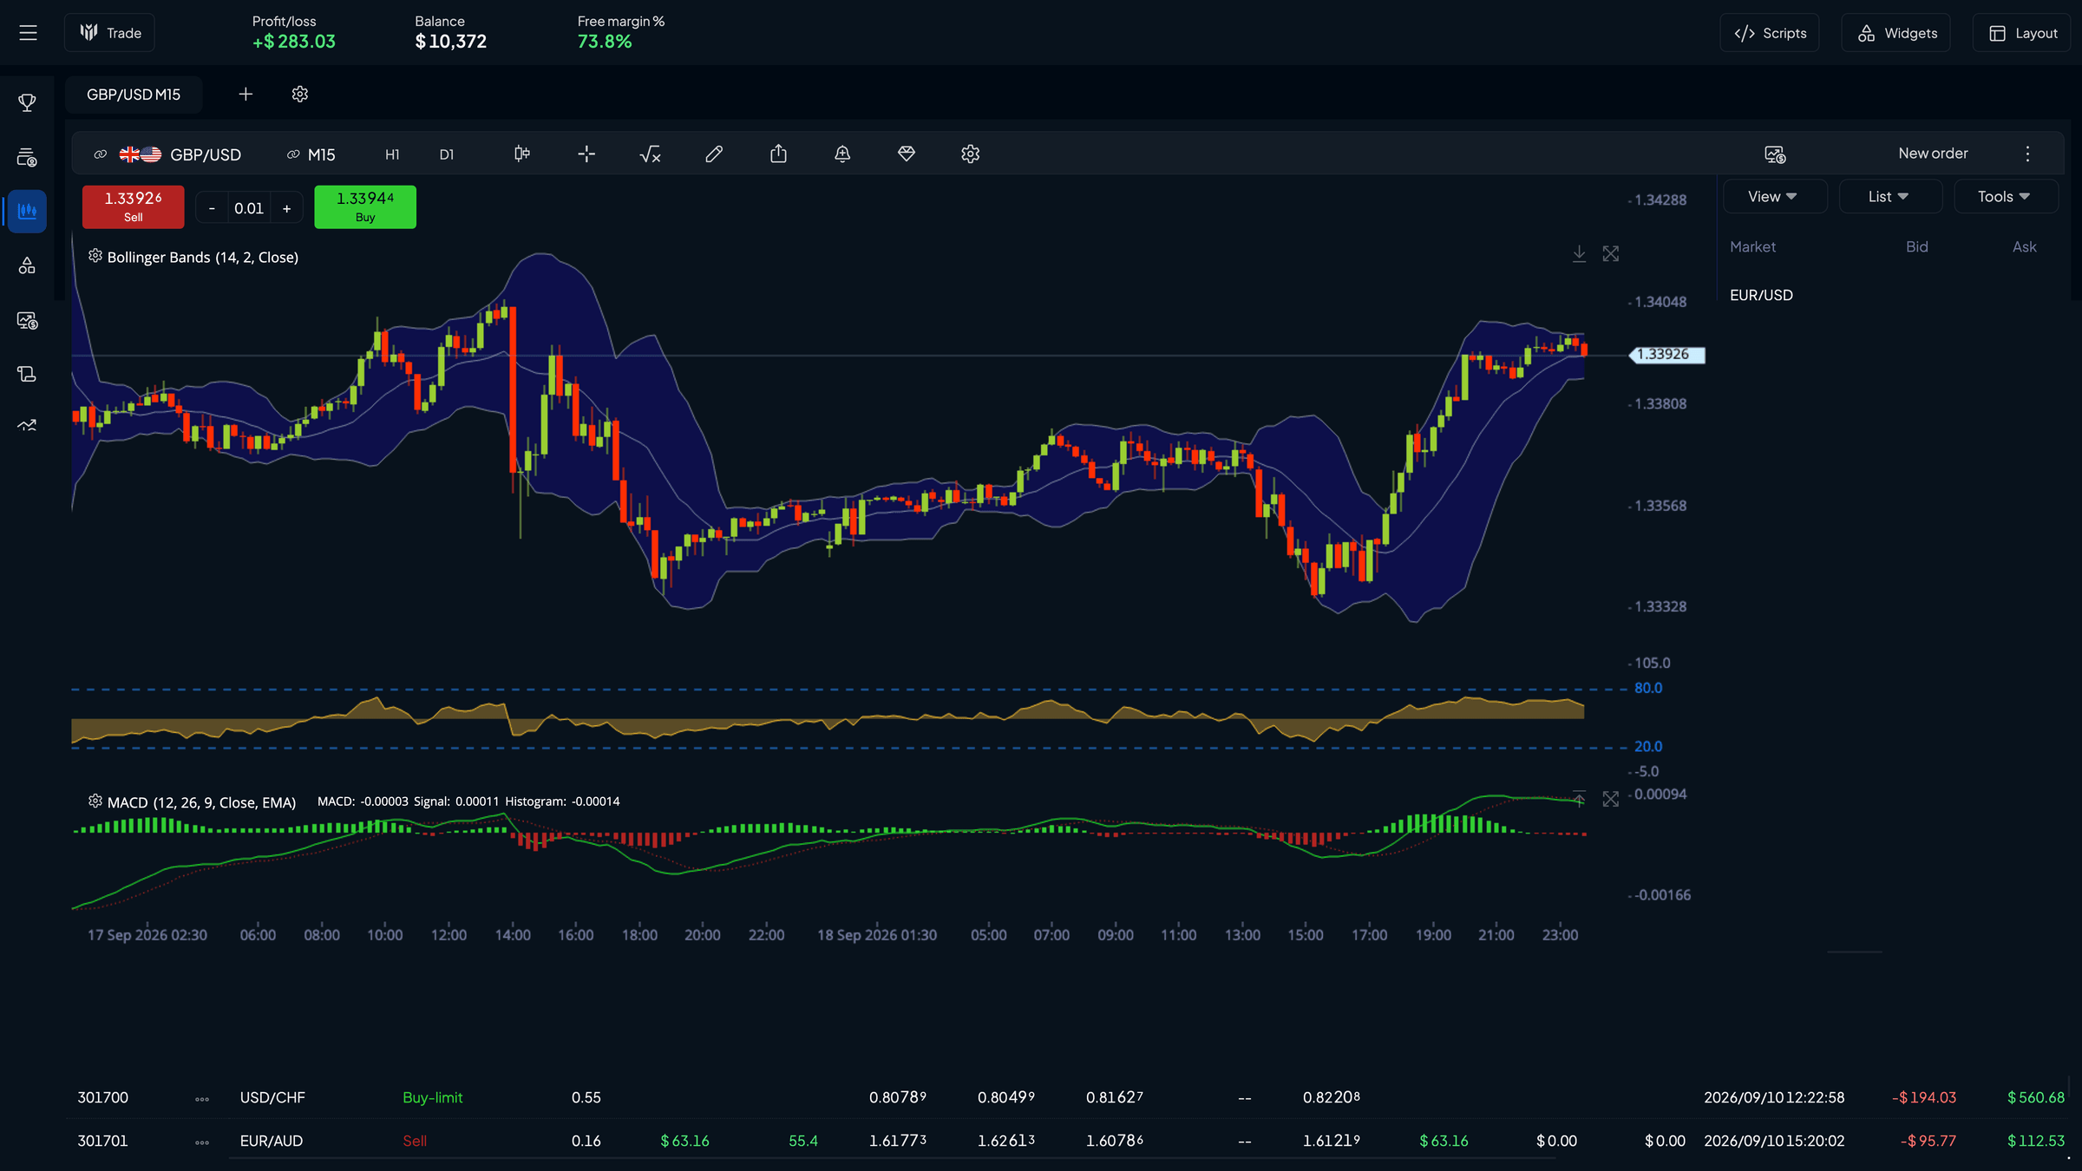Create a price alert with bell icon
Viewport: 2082px width, 1171px height.
coord(842,154)
